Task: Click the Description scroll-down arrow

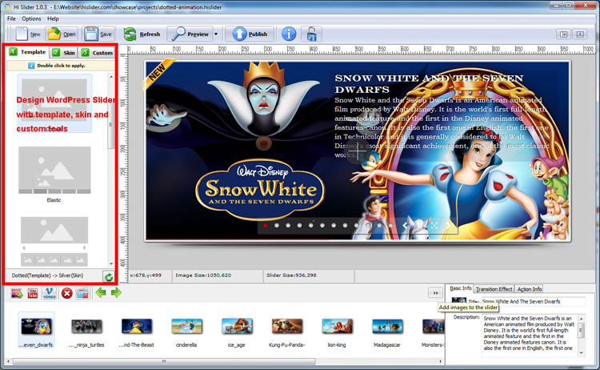Action: [582, 352]
